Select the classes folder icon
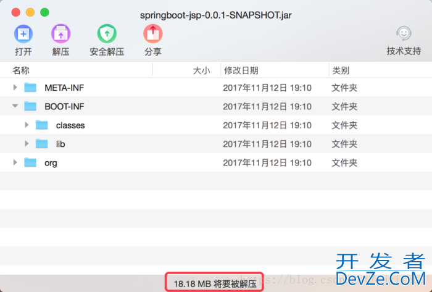Viewport: 432px width, 292px height. [x=42, y=125]
